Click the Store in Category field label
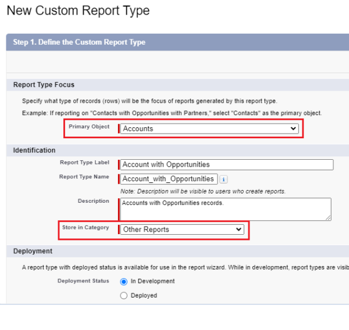This screenshot has height=330, width=349. coord(86,228)
